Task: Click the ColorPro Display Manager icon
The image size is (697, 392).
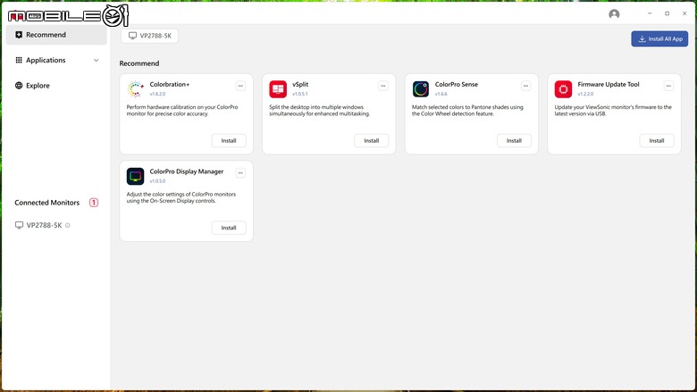Action: point(135,176)
